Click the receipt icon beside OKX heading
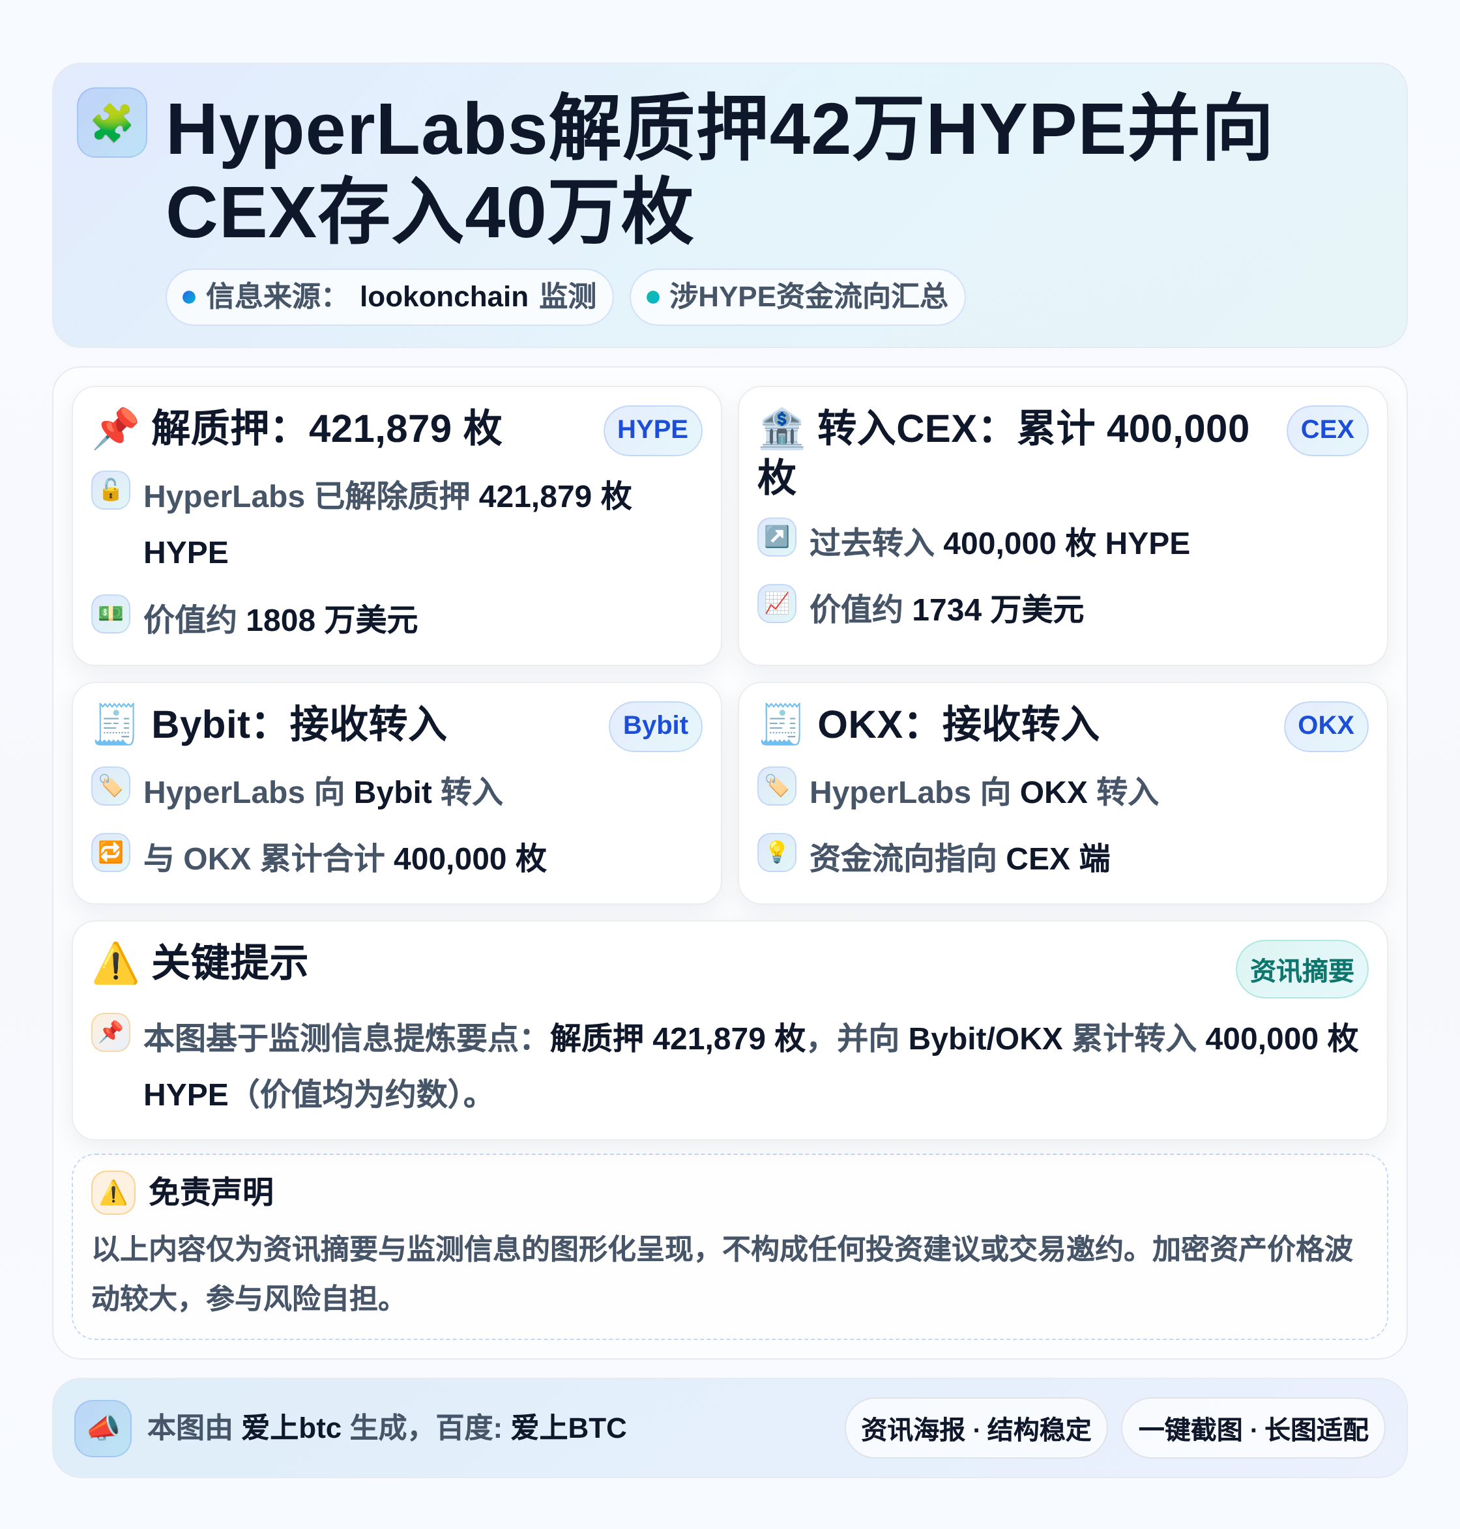Viewport: 1460px width, 1529px height. (781, 725)
